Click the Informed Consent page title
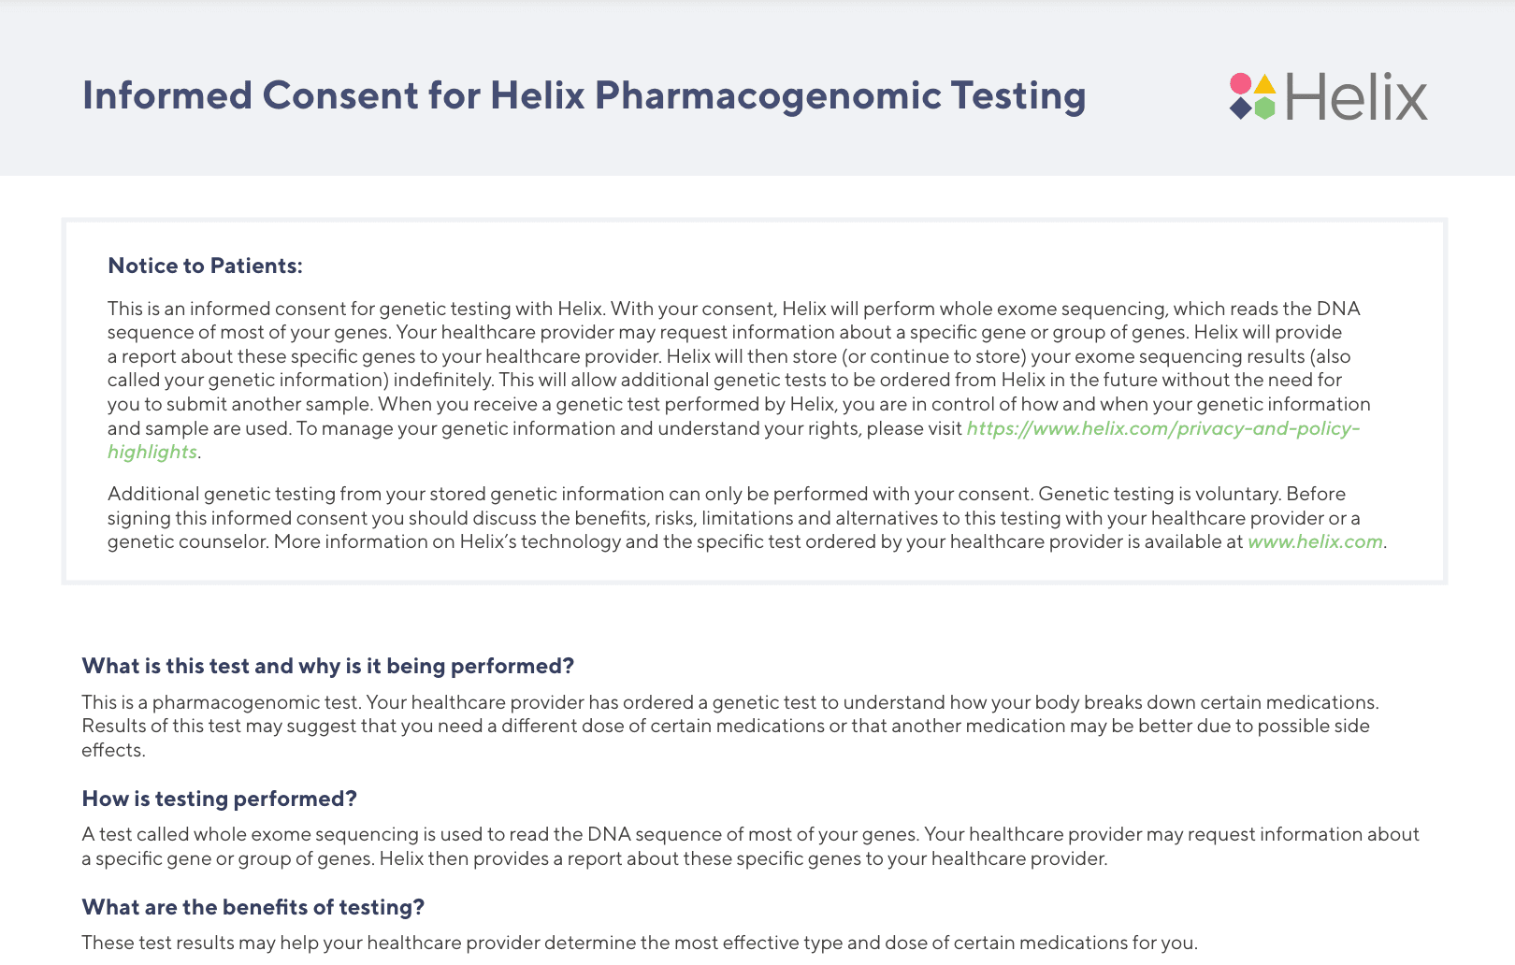The height and width of the screenshot is (965, 1515). click(584, 95)
